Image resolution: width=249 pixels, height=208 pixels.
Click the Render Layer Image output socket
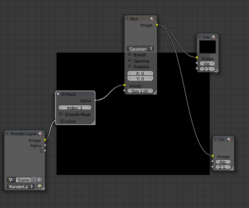pyautogui.click(x=45, y=140)
